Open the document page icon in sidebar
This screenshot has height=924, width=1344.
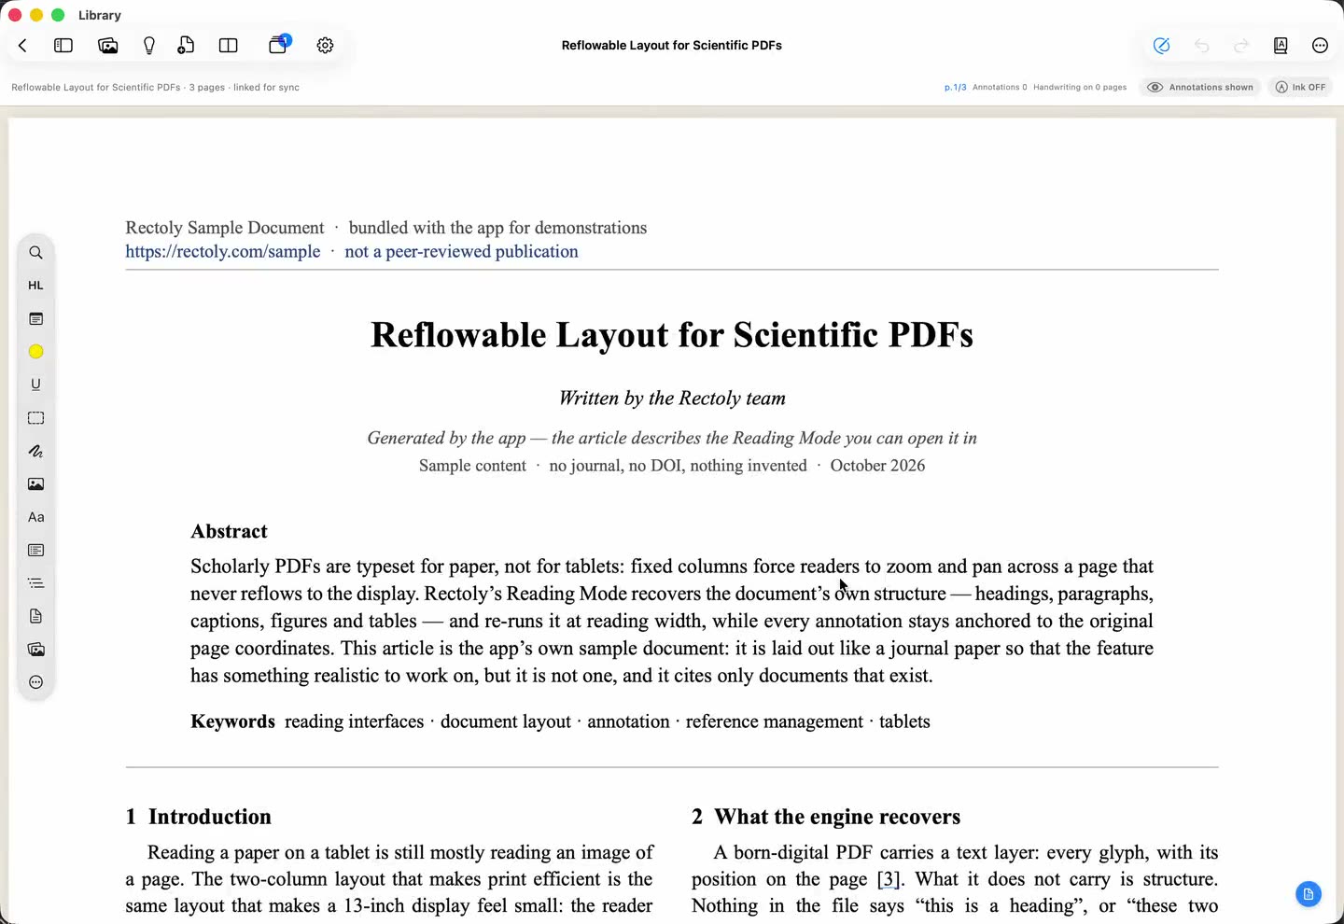click(x=35, y=616)
